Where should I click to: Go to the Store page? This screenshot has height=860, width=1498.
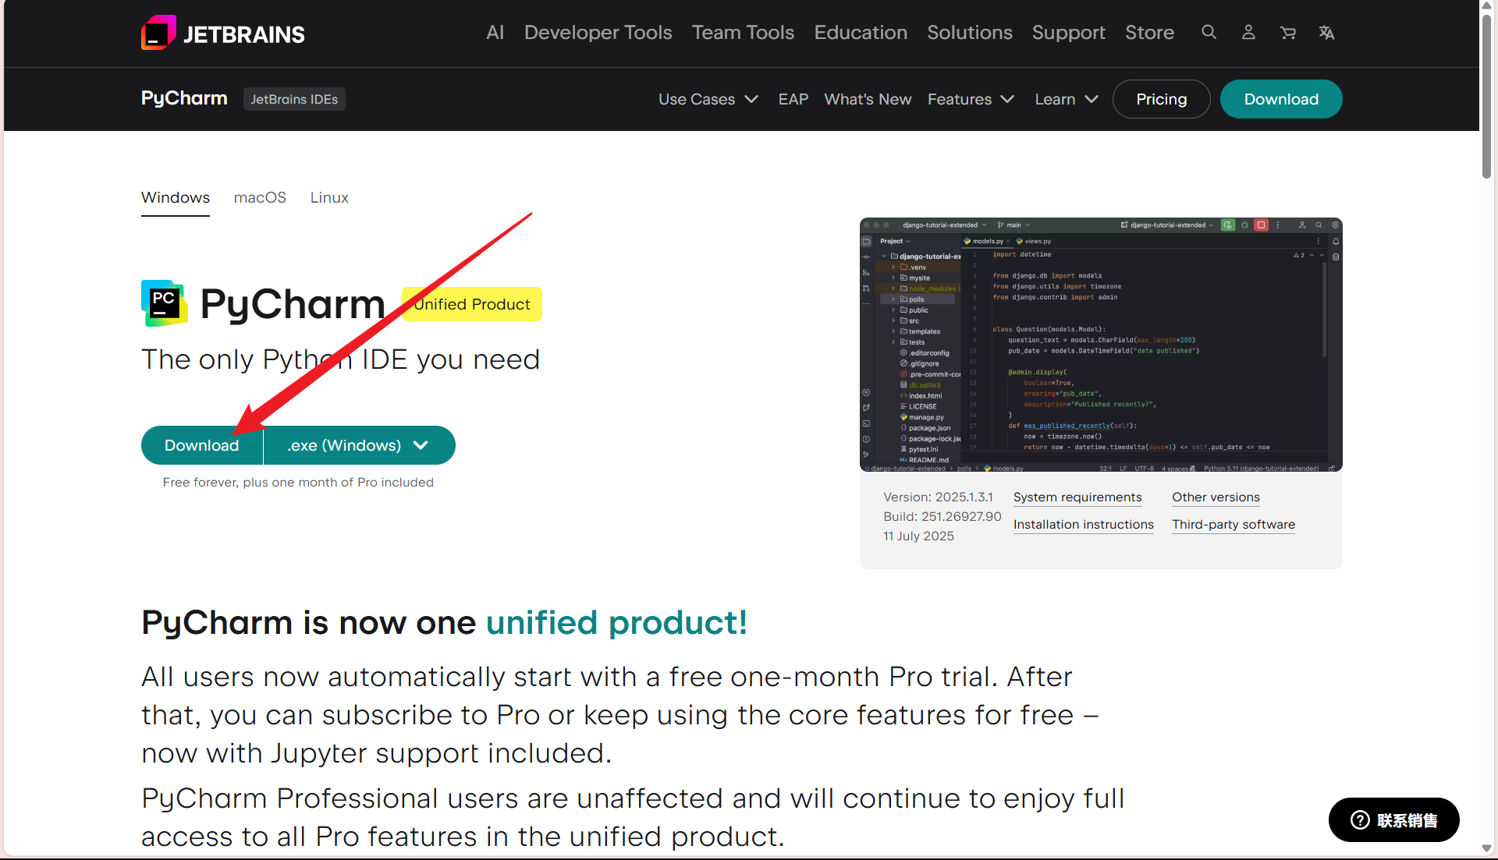point(1149,33)
